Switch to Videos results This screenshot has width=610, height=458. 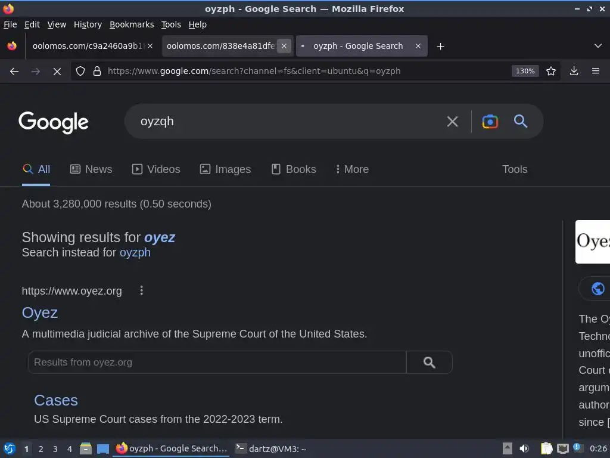click(x=156, y=169)
